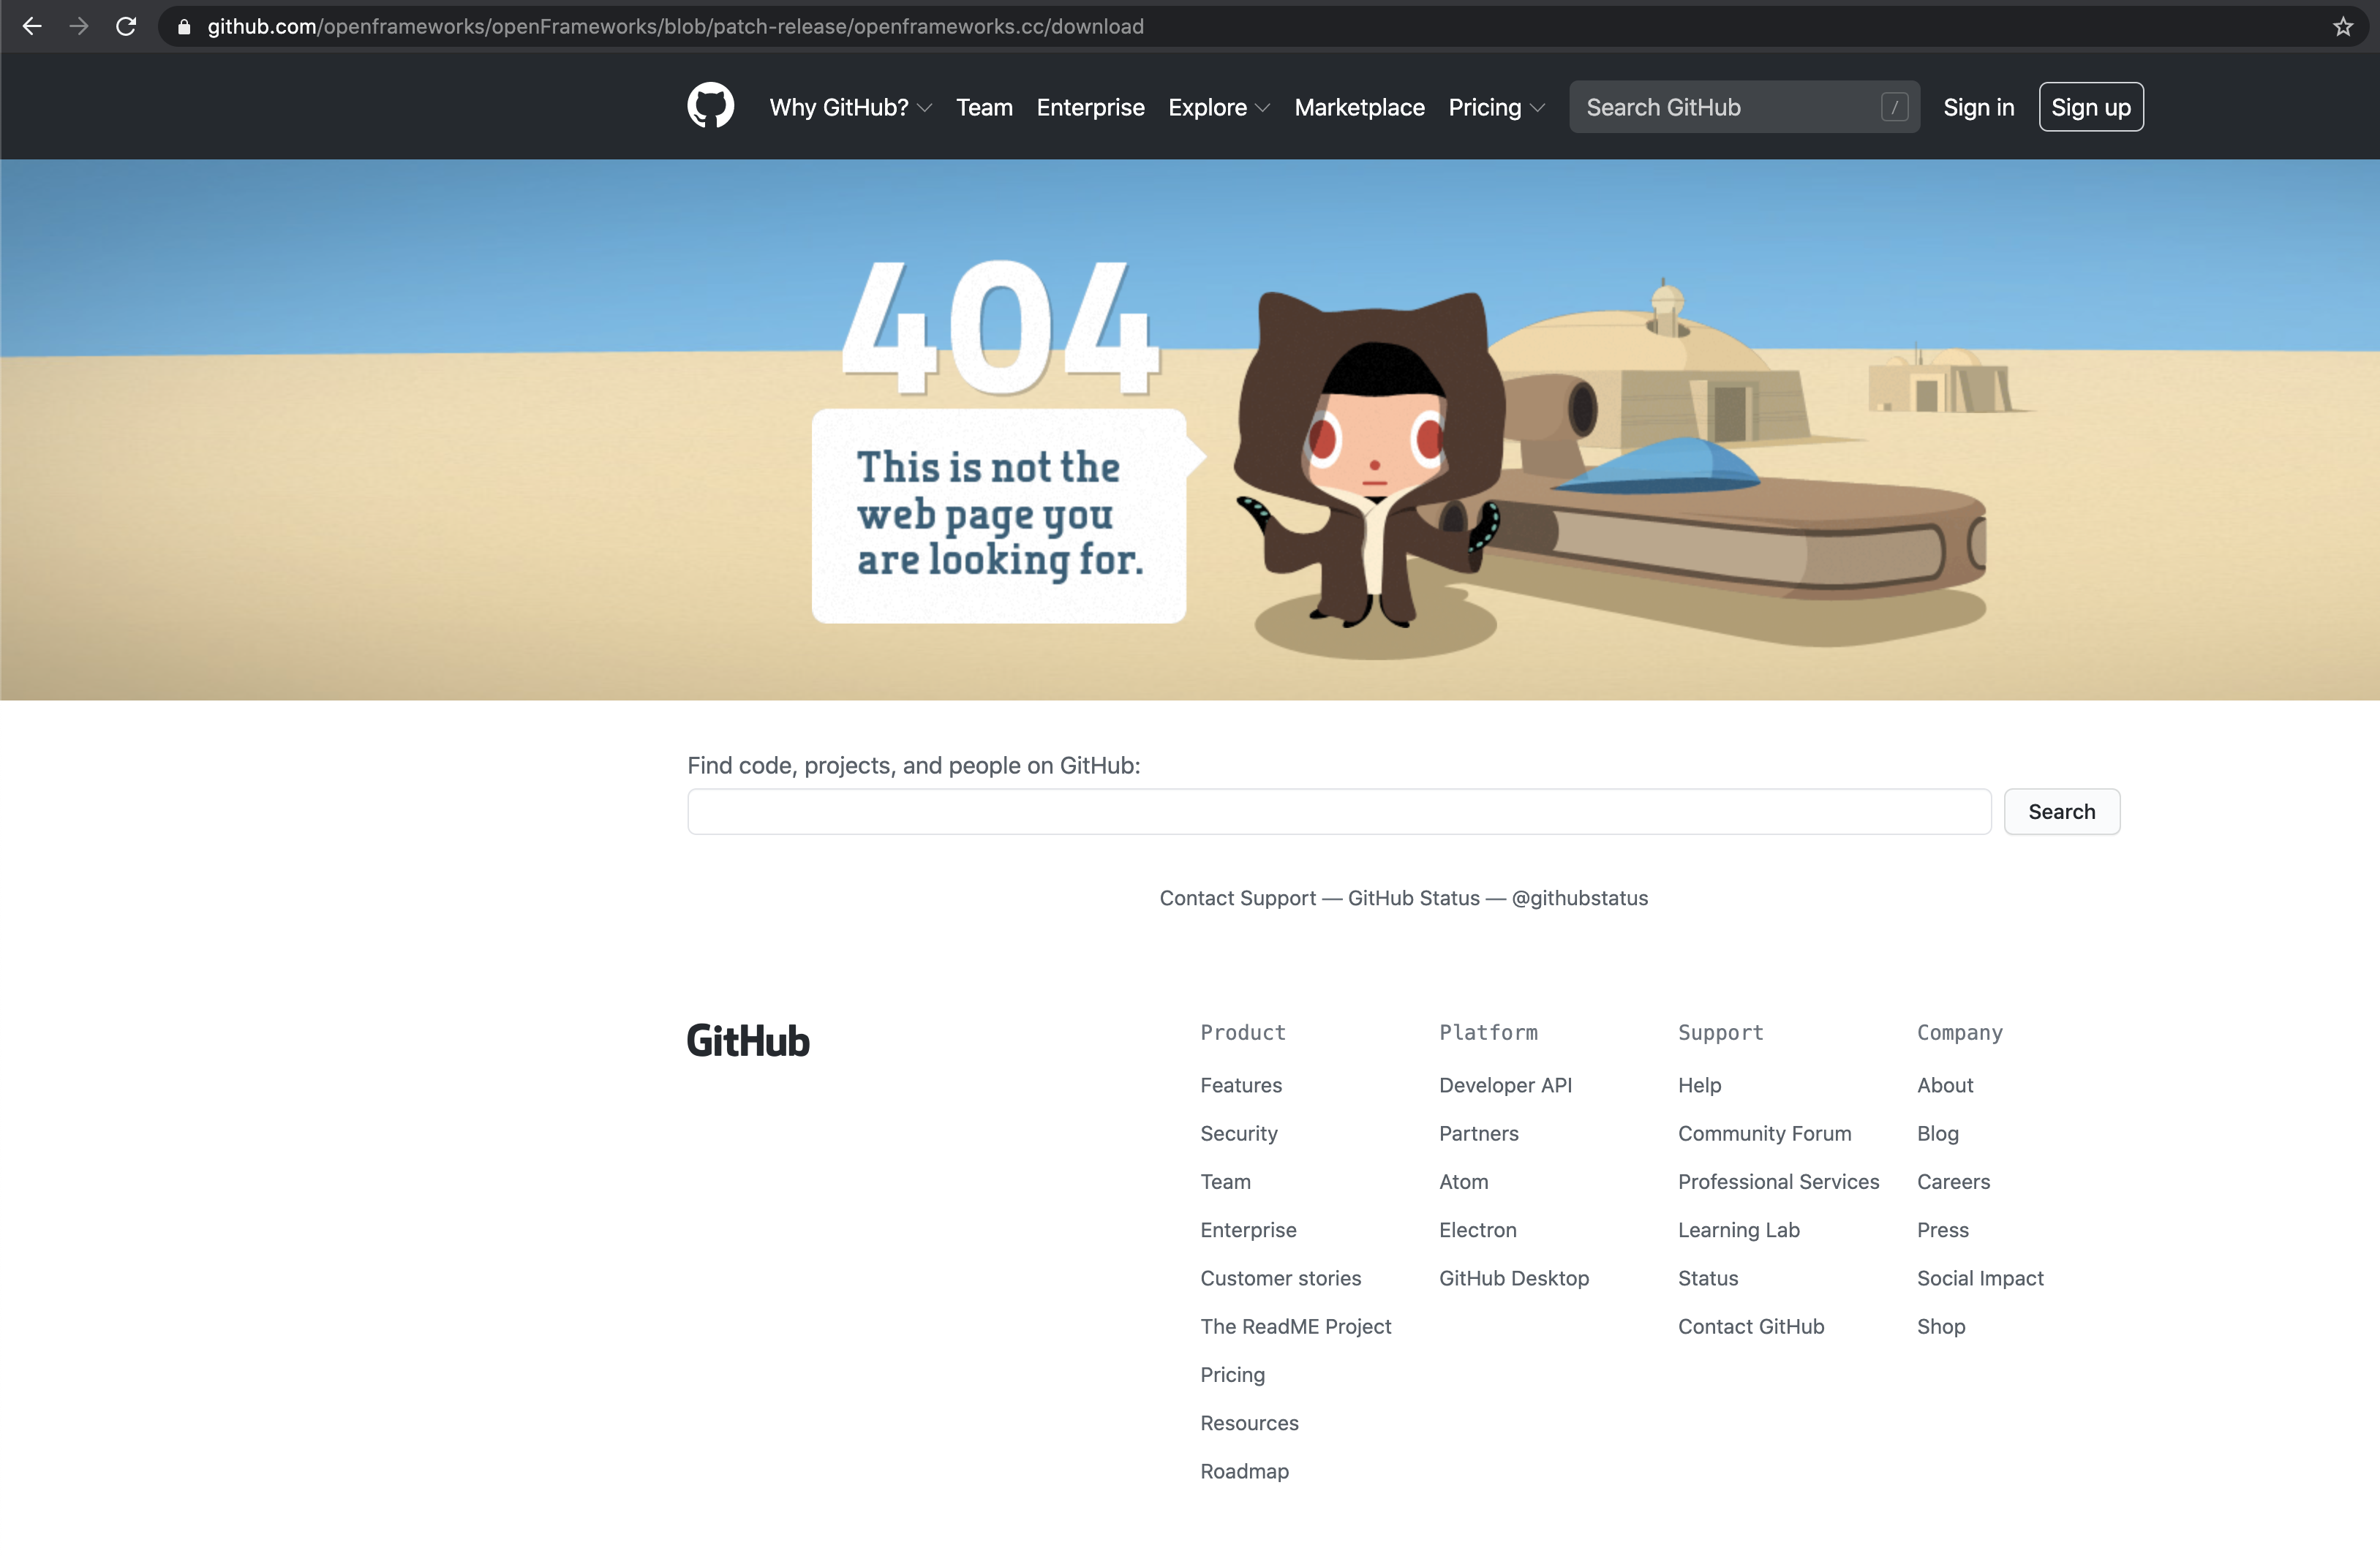Bookmark this page with the star icon
Screen dimensions: 2380x1556
(2343, 26)
